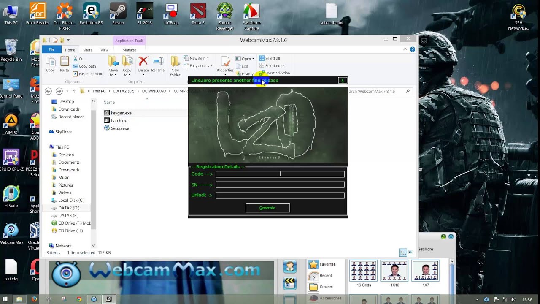Click the Windows Start button
Viewport: 540px width, 304px height.
point(5,299)
